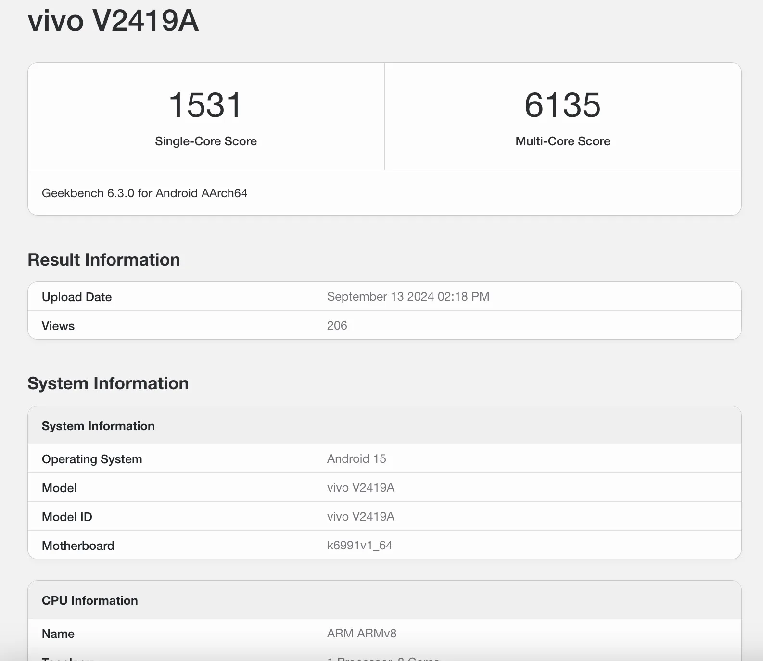
Task: Click the Views count value 206
Action: [x=337, y=326]
